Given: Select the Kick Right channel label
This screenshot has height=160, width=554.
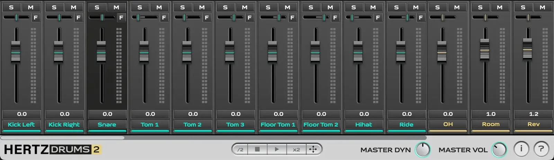Looking at the screenshot, I should coord(64,124).
